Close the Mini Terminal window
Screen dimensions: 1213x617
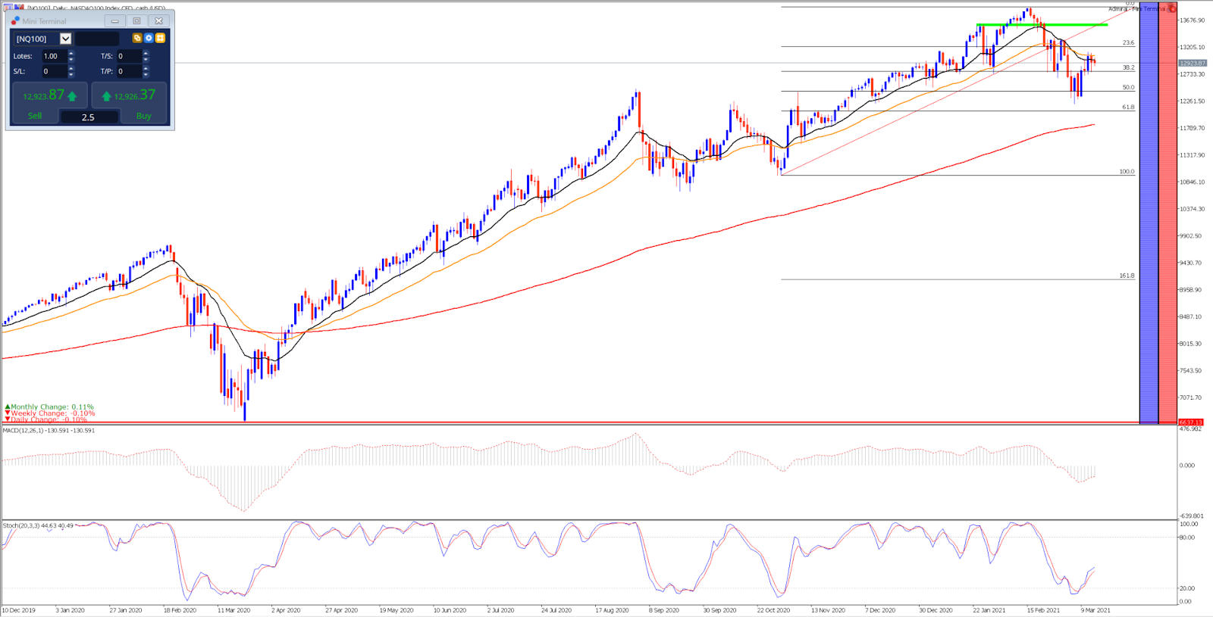pyautogui.click(x=158, y=21)
